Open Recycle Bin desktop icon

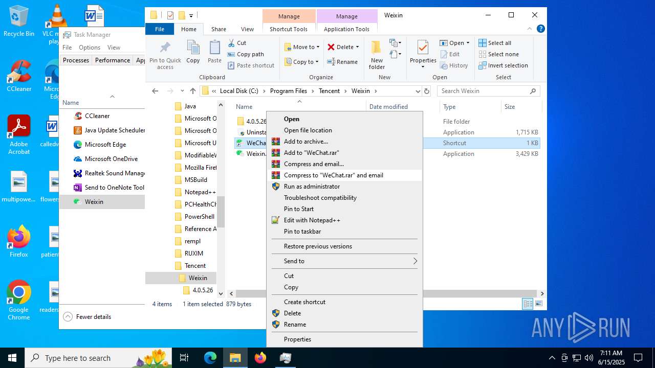pos(19,21)
